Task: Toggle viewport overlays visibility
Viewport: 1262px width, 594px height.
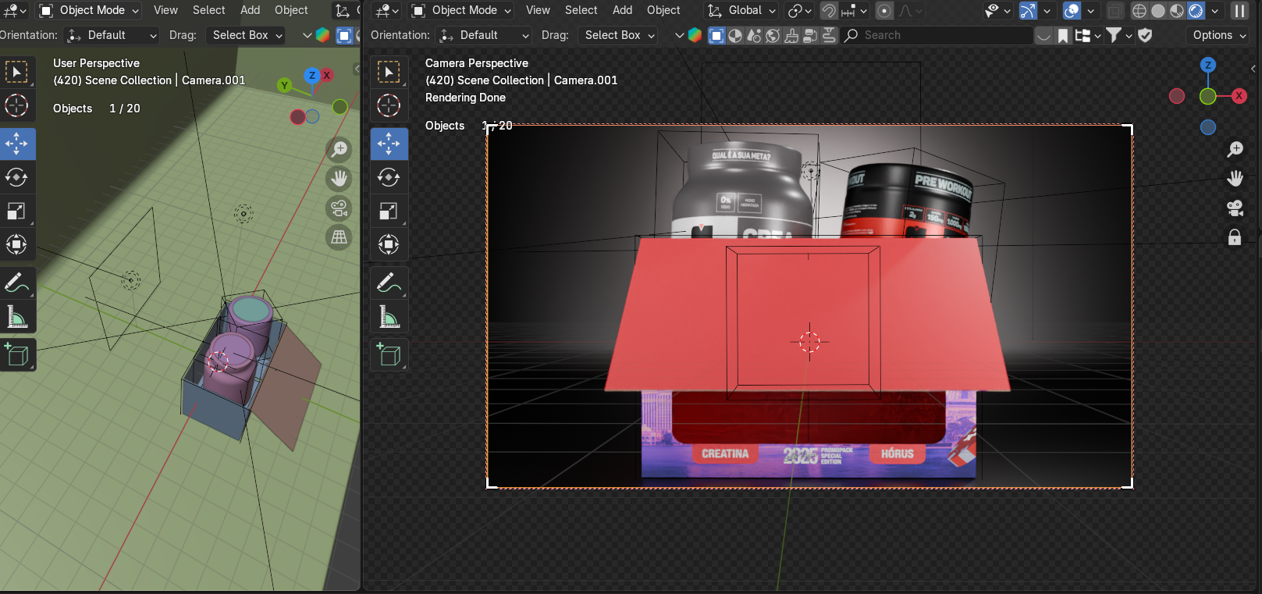Action: pyautogui.click(x=1072, y=11)
